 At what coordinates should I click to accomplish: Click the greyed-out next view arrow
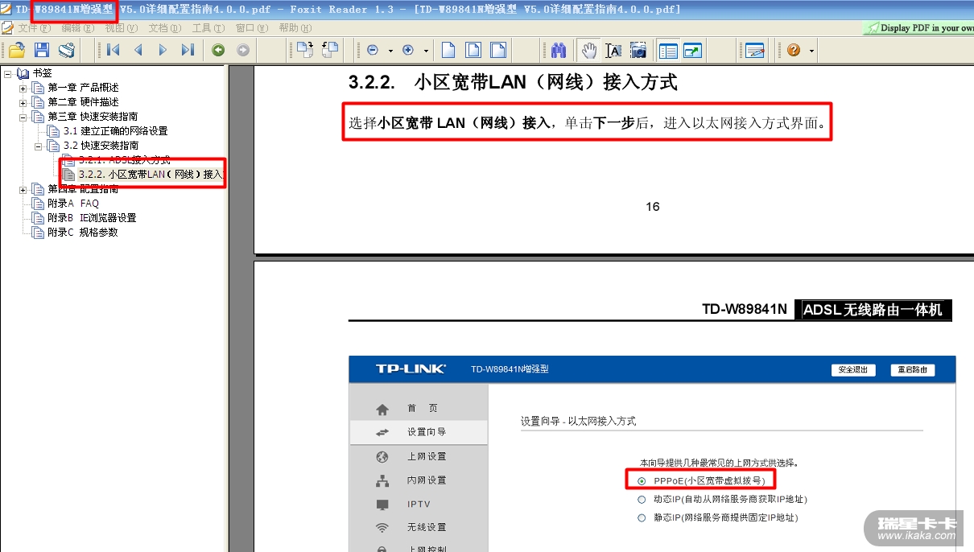click(x=242, y=50)
